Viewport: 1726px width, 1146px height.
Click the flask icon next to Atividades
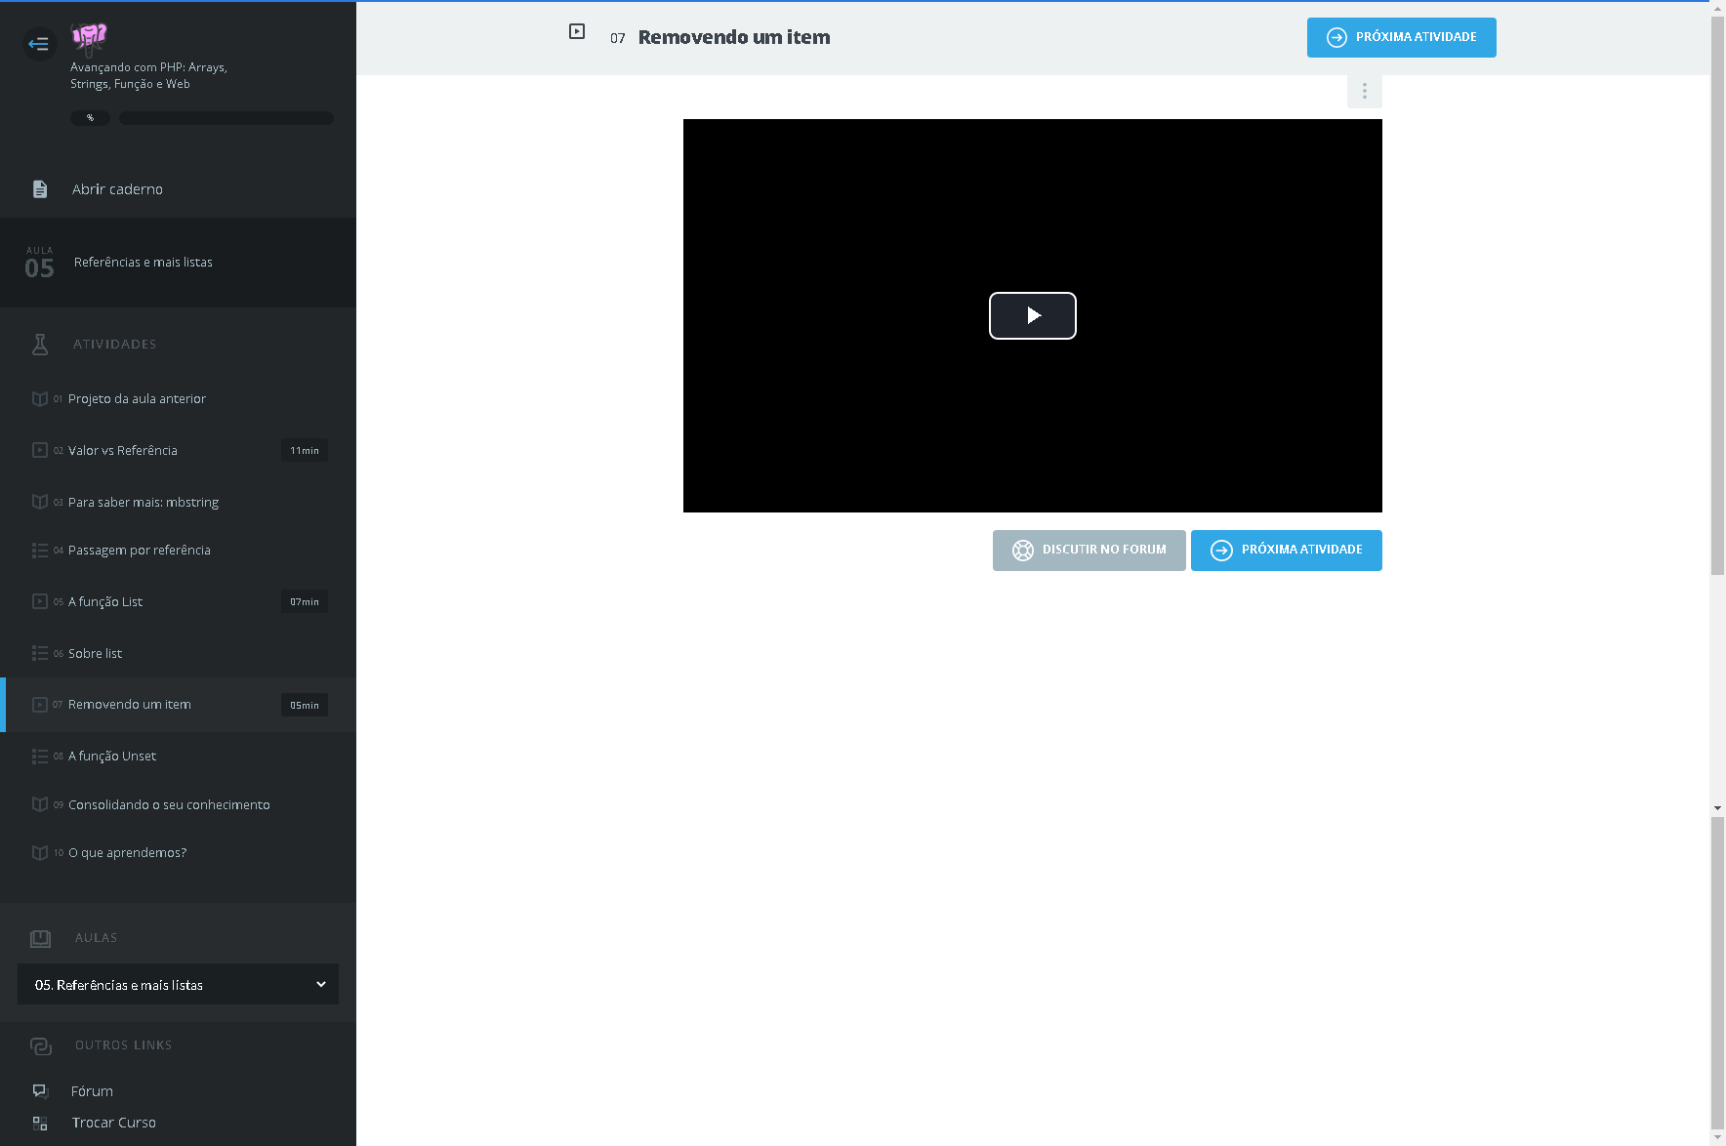click(40, 345)
